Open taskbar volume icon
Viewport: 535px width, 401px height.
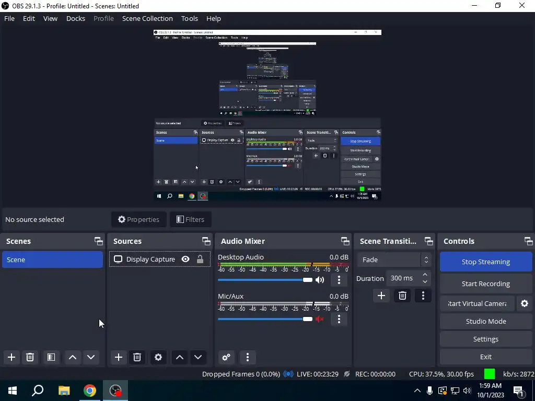coord(467,391)
